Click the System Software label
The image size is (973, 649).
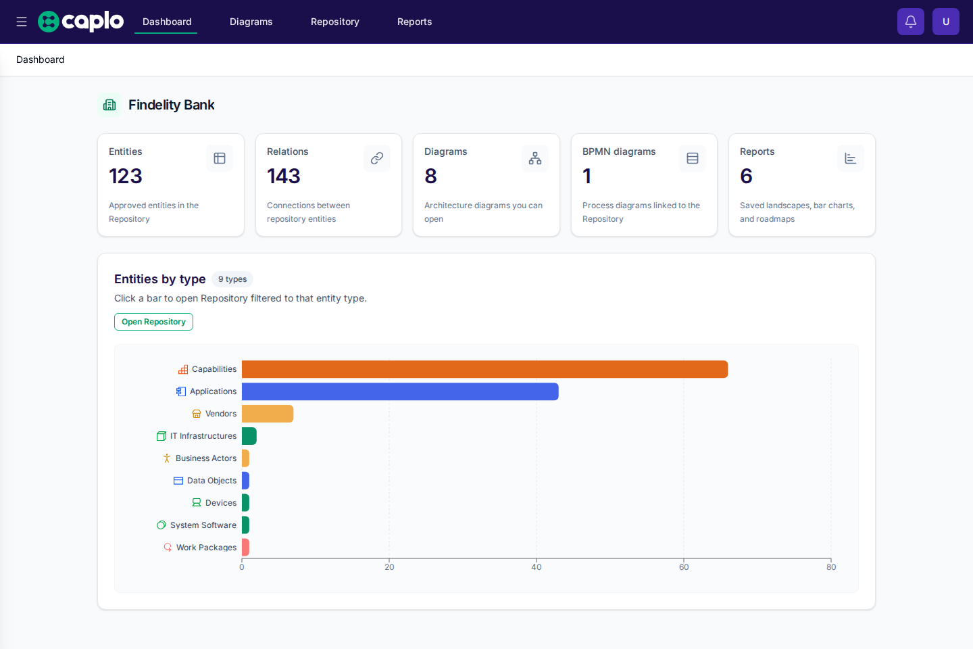click(203, 525)
